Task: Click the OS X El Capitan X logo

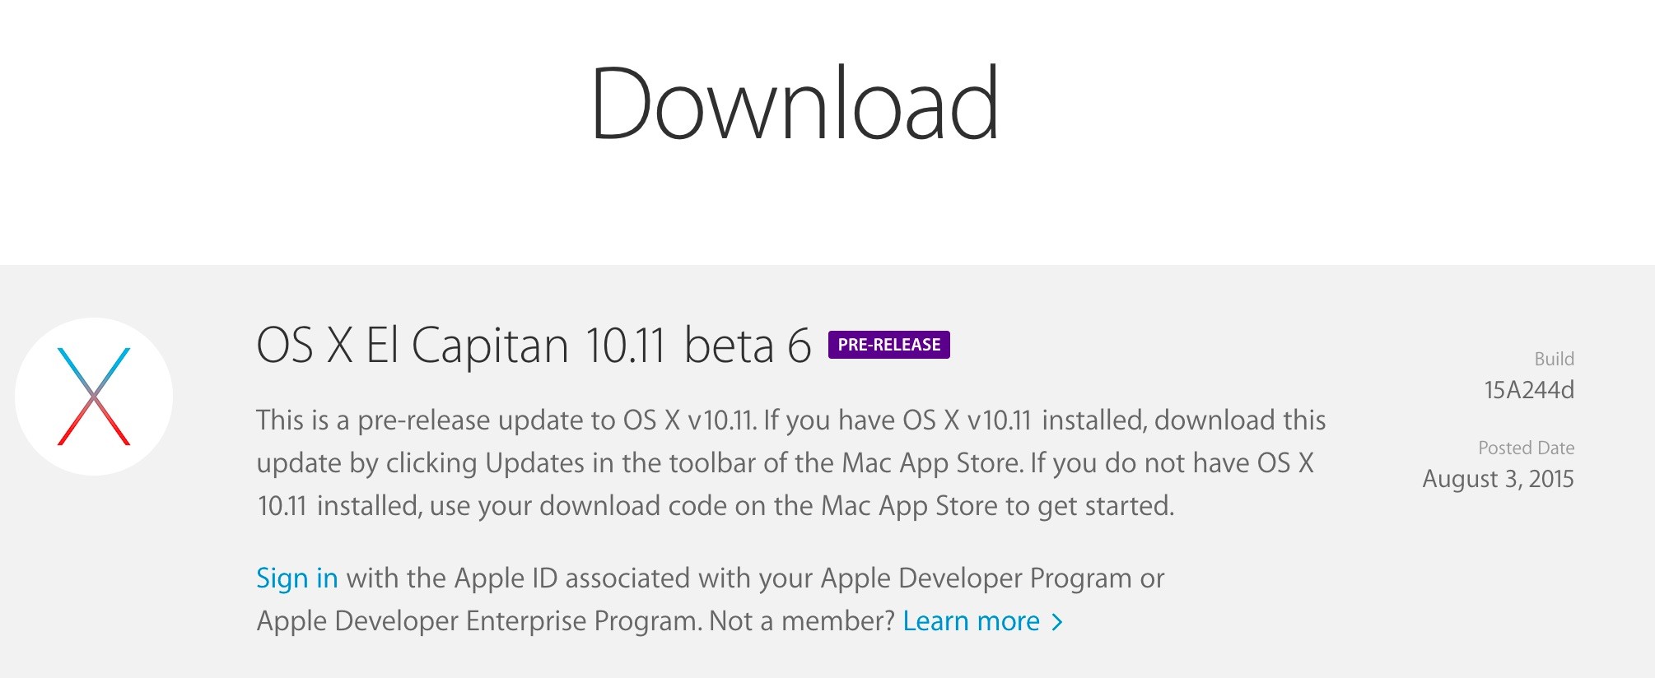Action: [x=94, y=397]
